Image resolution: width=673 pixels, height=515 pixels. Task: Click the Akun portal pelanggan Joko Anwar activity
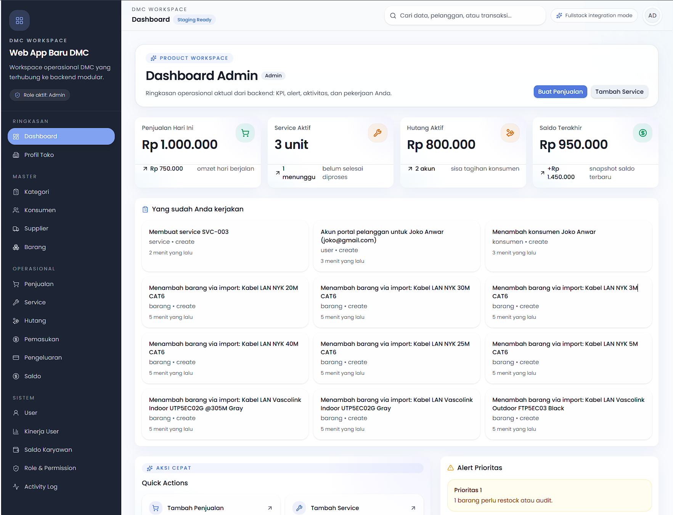click(397, 246)
